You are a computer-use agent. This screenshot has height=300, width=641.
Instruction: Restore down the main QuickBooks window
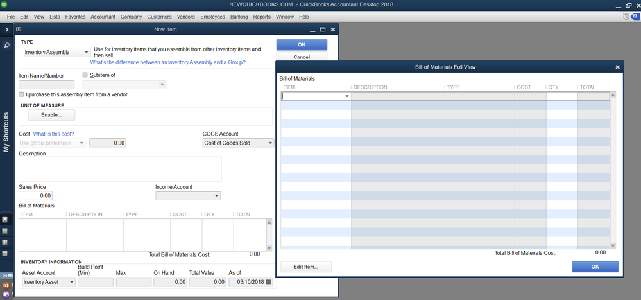628,5
